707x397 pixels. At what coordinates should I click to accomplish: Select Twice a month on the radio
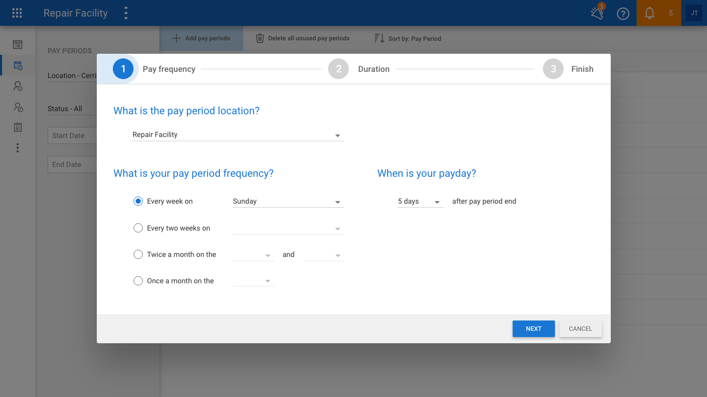tap(138, 254)
